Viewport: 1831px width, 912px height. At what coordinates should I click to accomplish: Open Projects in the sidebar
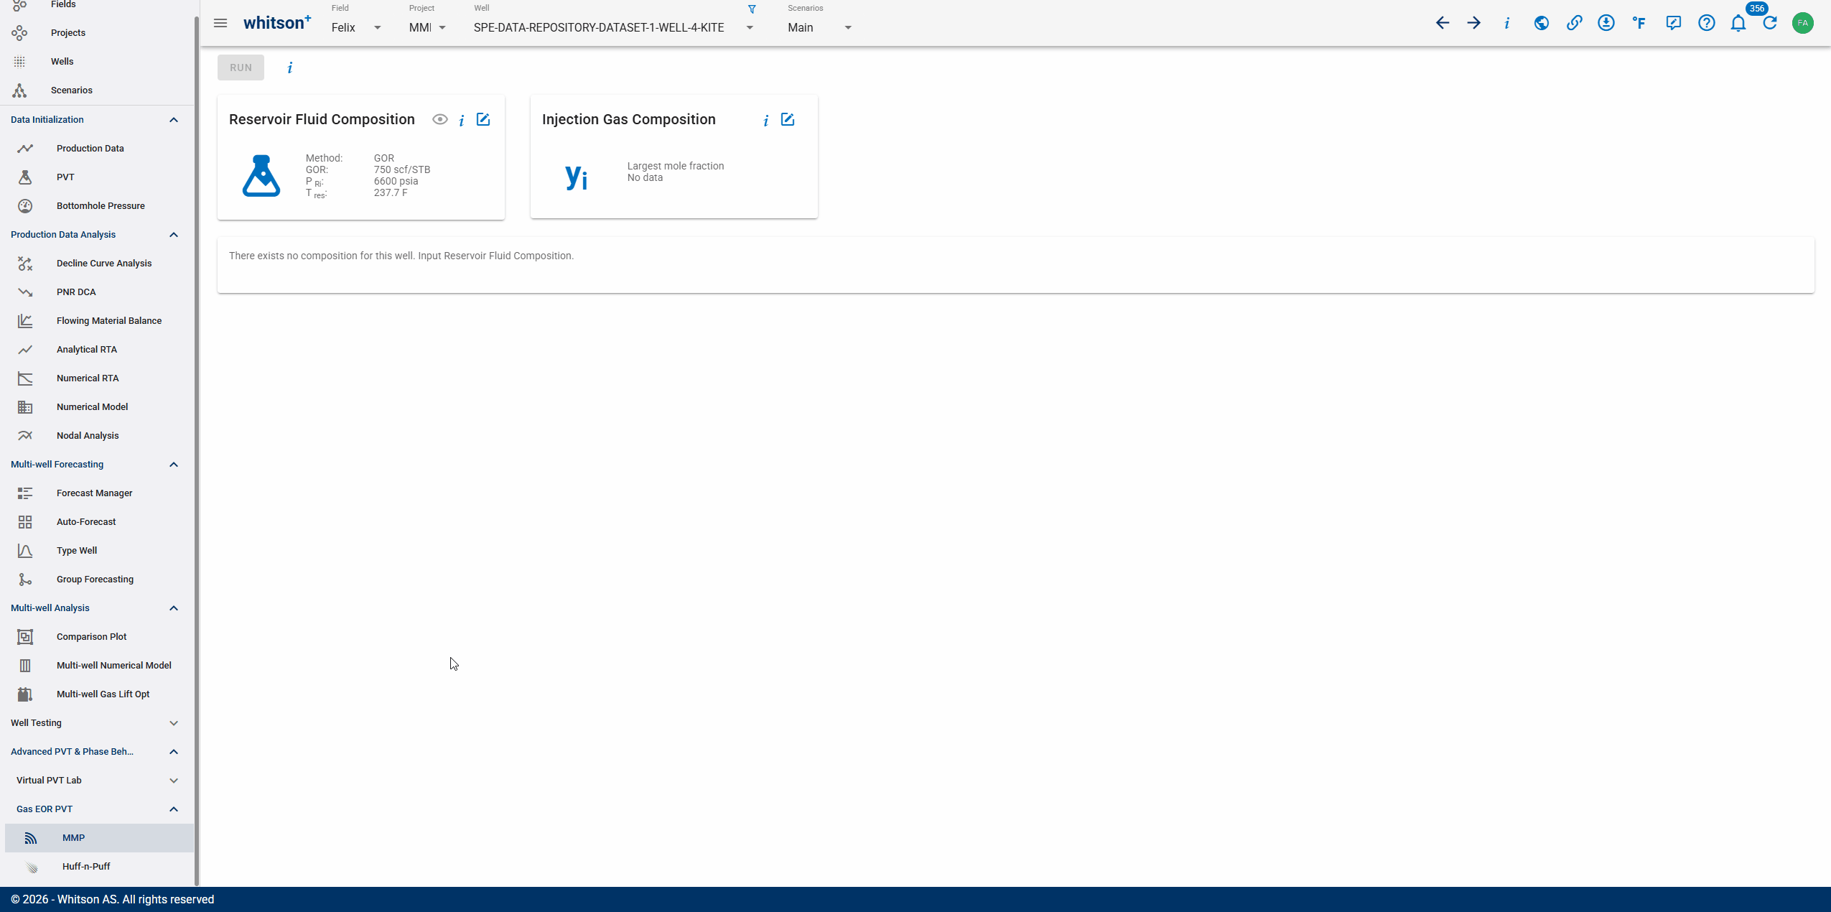click(x=97, y=33)
